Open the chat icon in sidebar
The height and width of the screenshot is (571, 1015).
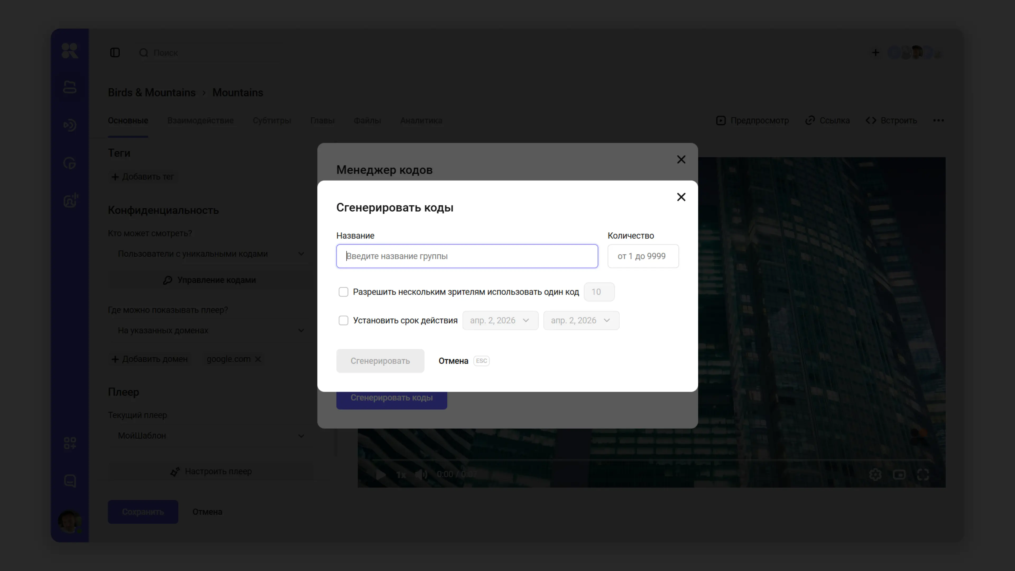tap(70, 481)
